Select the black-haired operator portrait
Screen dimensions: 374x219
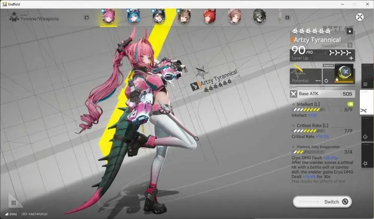tap(159, 16)
